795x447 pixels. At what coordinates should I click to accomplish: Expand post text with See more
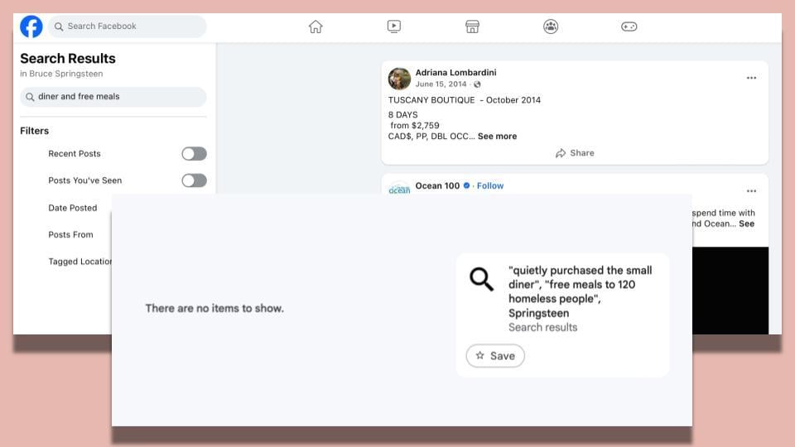tap(497, 137)
